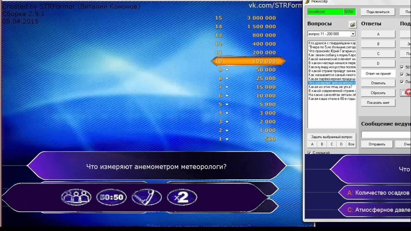Select question "В какой стране пройдут зимни"
This screenshot has width=411, height=231.
tap(332, 71)
